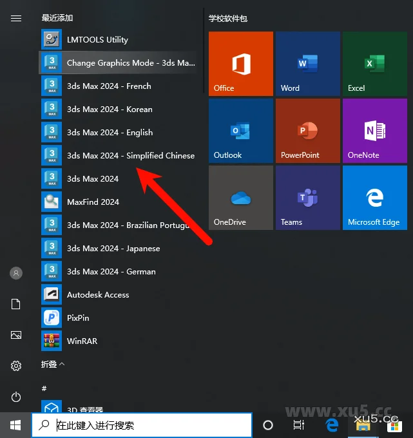This screenshot has width=413, height=438.
Task: Open Settings gear in Start sidebar
Action: pos(16,366)
